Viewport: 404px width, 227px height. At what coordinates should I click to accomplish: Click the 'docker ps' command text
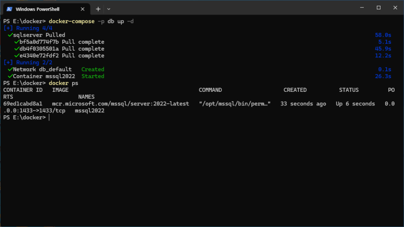(63, 83)
